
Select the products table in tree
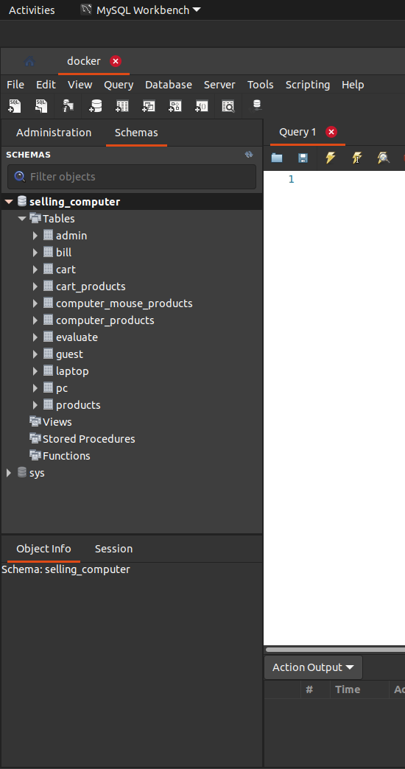(78, 405)
